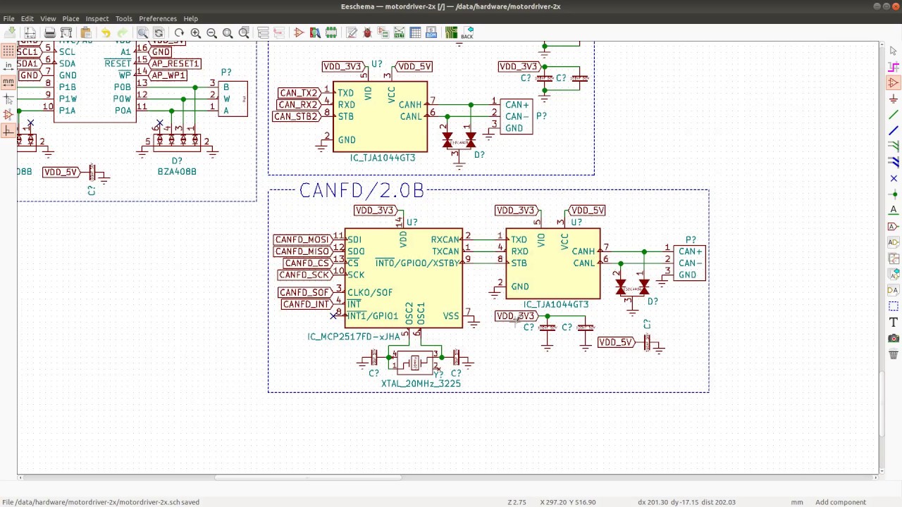The image size is (902, 507).
Task: Open Find and Replace tool
Action: coord(159,32)
